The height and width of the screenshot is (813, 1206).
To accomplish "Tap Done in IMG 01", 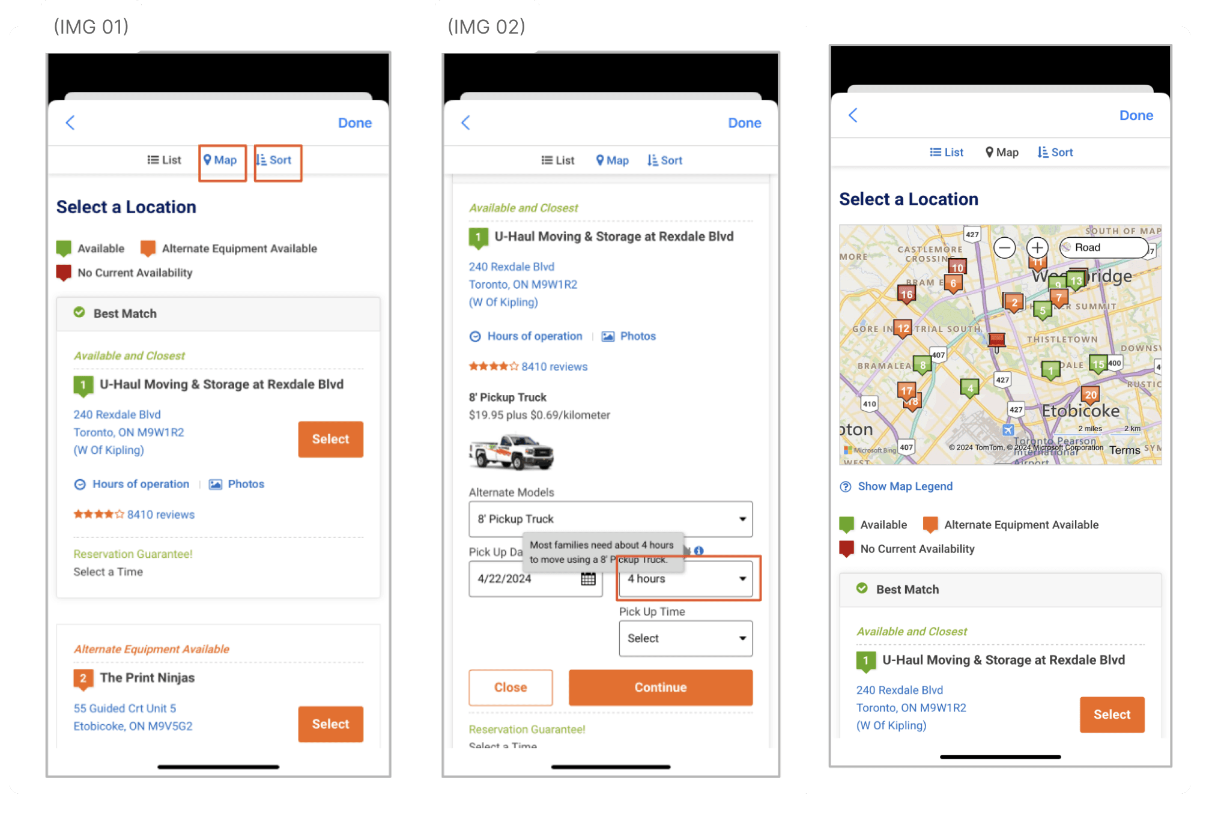I will click(x=355, y=123).
